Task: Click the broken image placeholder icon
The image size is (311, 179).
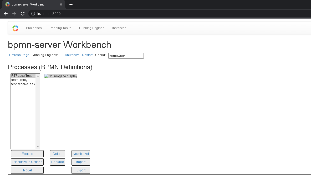Action: (46, 76)
